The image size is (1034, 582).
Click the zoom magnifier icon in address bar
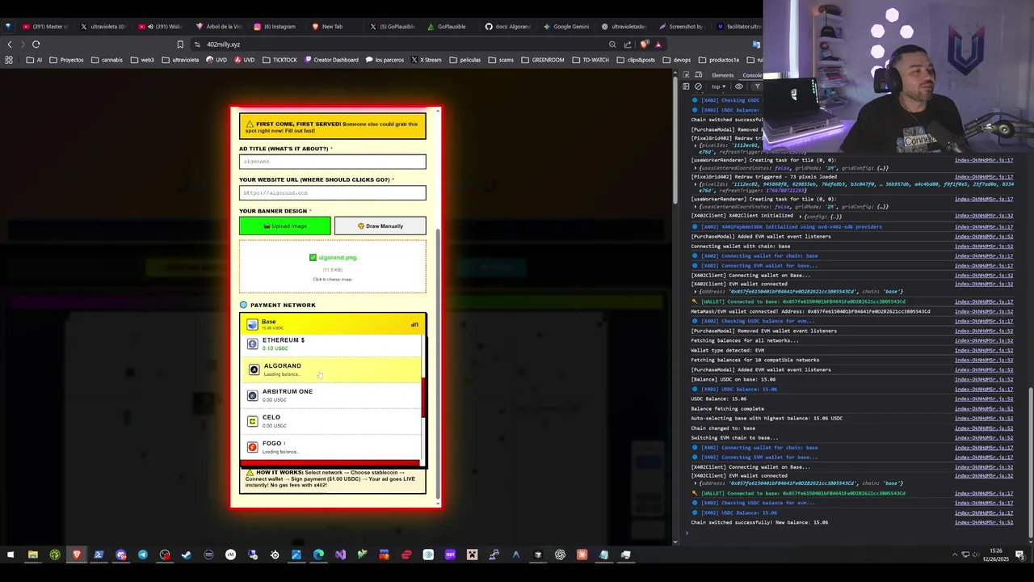point(613,44)
